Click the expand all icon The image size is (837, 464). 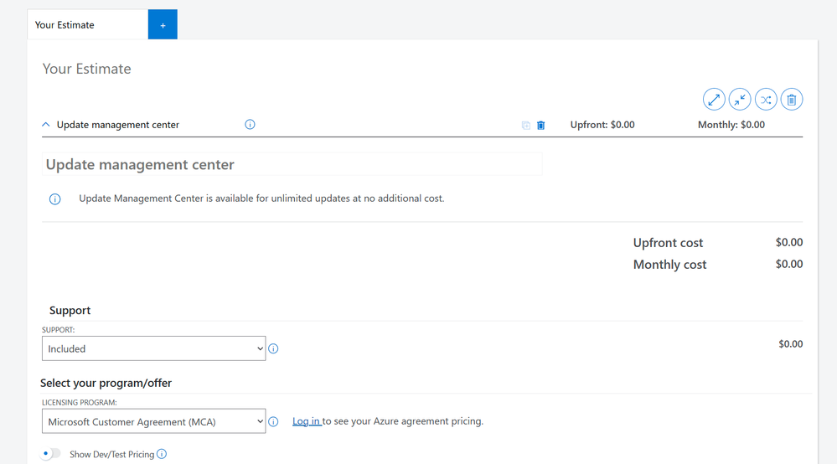(x=714, y=100)
